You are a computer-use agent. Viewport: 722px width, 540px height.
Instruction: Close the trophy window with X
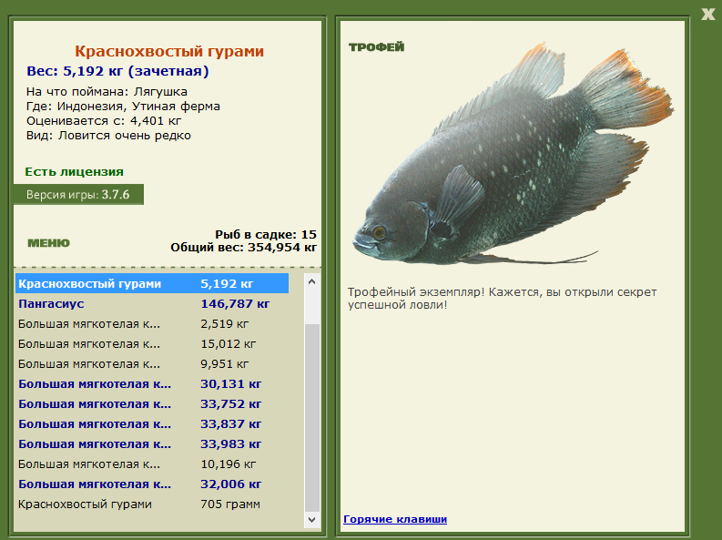coord(708,14)
